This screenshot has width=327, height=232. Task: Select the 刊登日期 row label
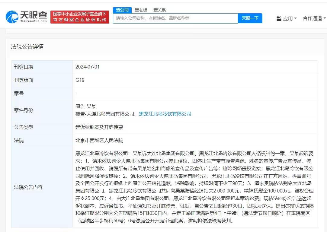(x=24, y=67)
